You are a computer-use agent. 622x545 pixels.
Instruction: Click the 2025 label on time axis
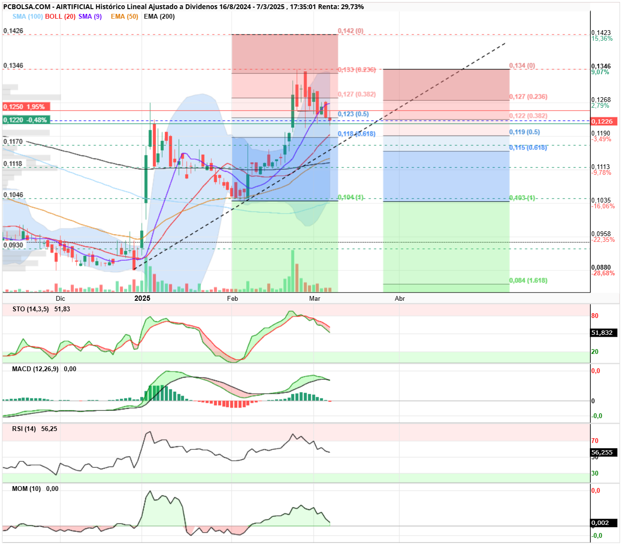142,298
